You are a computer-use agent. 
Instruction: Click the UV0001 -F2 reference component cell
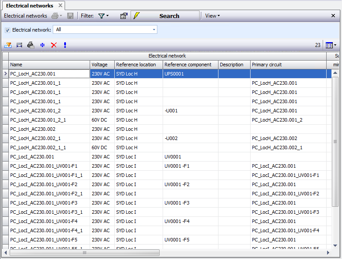191,184
